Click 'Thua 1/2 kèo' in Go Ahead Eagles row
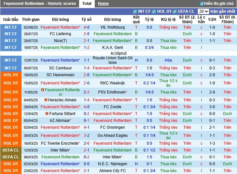 tap(168, 136)
